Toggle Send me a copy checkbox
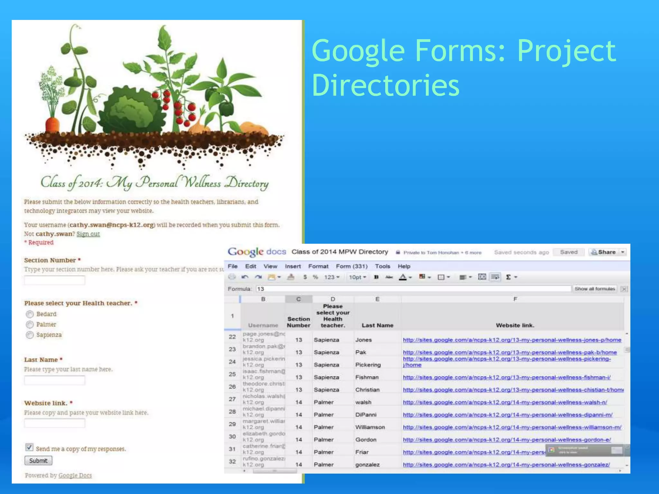Viewport: 659px width, 494px height. [x=29, y=447]
